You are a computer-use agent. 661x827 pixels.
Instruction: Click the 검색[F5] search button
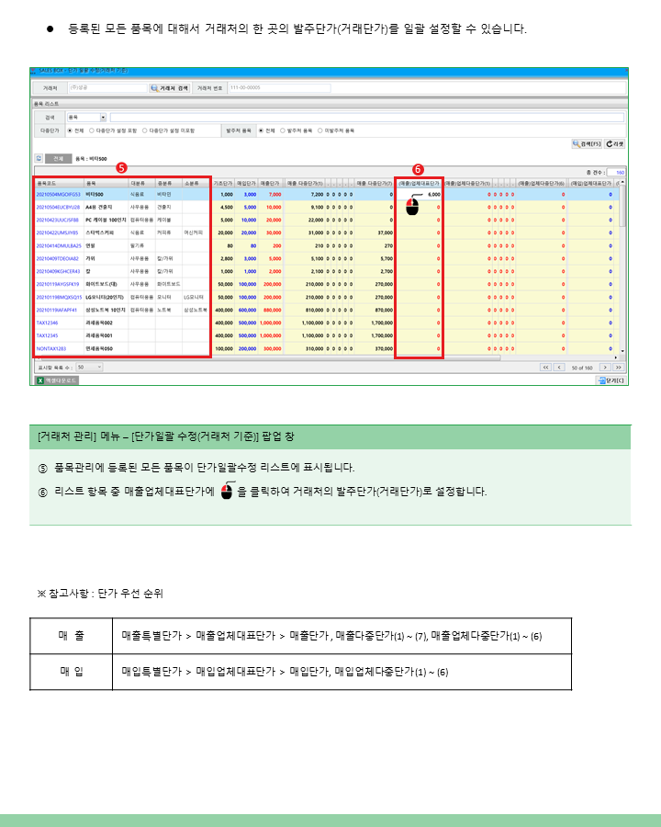pos(587,143)
